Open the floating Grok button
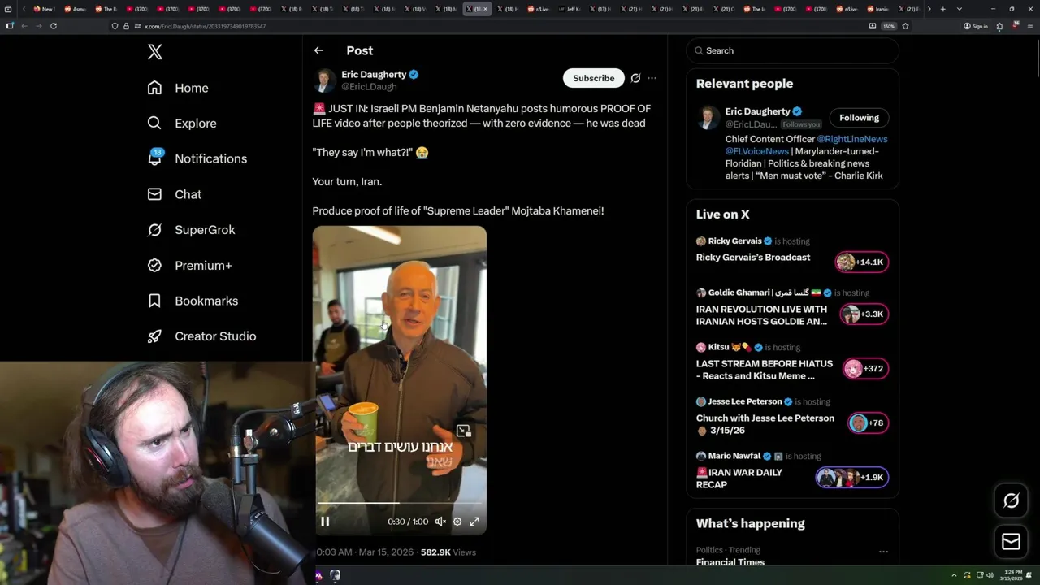1040x585 pixels. [1012, 500]
